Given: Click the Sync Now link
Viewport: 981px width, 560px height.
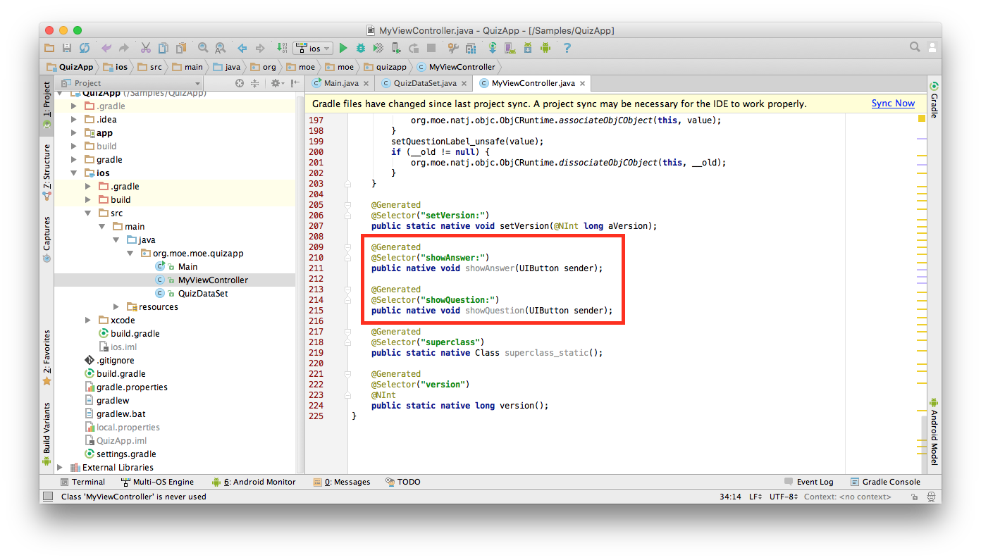Looking at the screenshot, I should 893,104.
